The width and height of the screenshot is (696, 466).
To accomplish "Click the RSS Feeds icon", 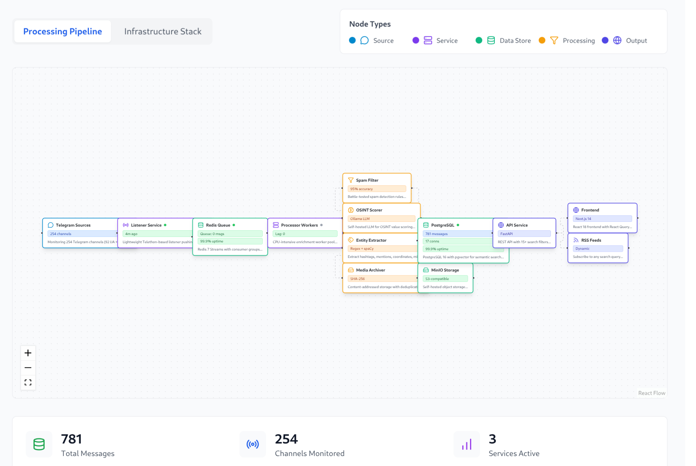I will (x=576, y=240).
